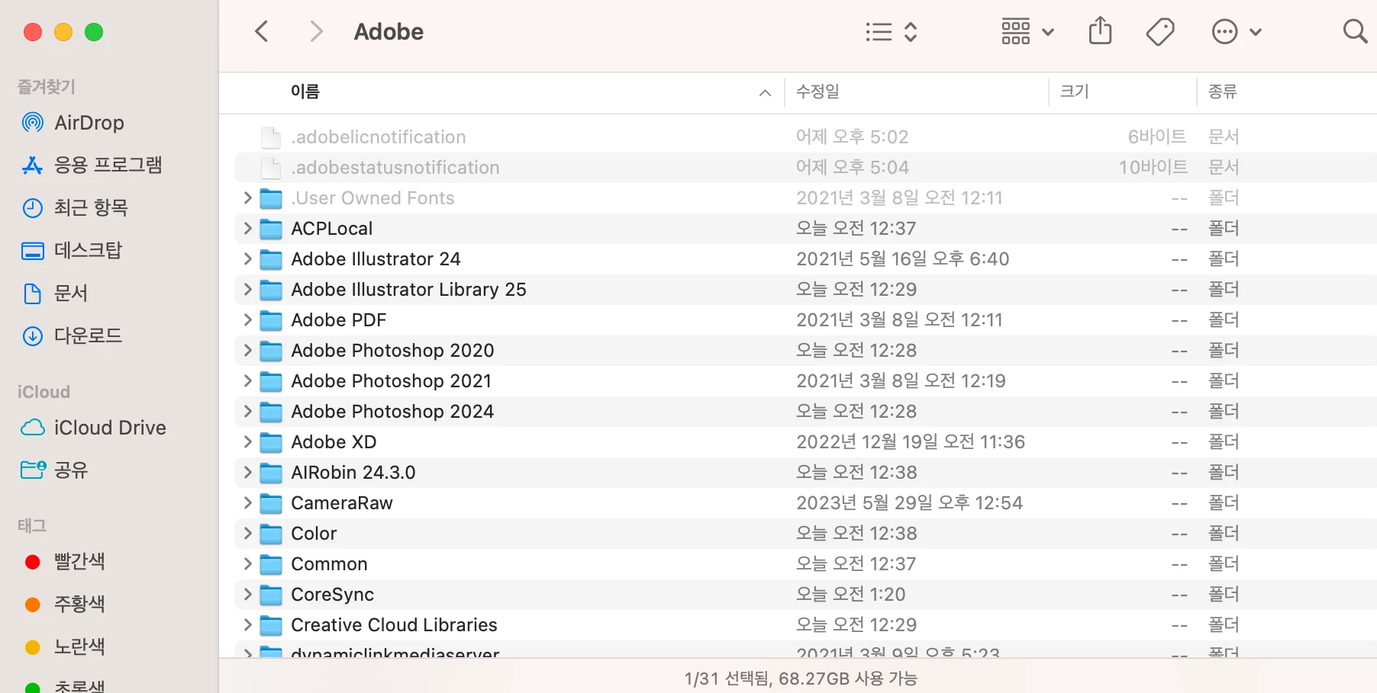
Task: Select the Adobe Photoshop 2020 name
Action: tap(392, 351)
